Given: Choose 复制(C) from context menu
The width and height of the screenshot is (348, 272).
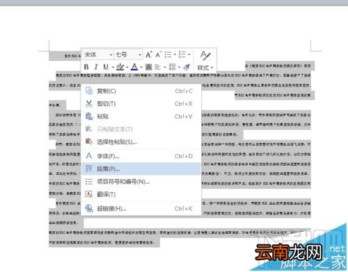Looking at the screenshot, I should tap(141, 91).
